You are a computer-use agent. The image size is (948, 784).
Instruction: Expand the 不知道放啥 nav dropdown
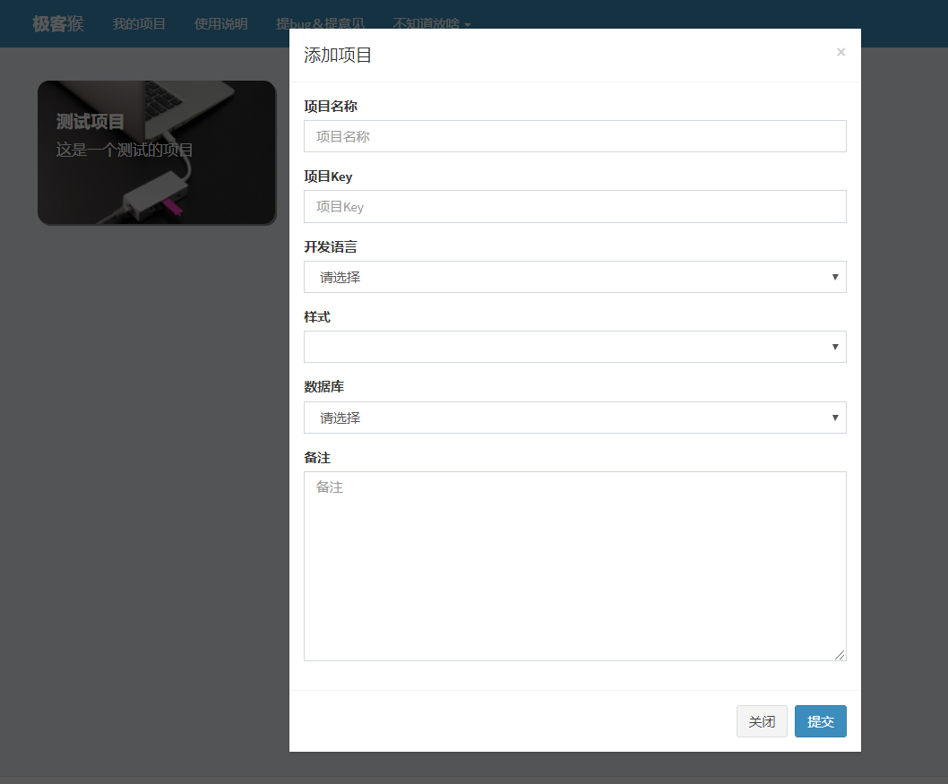click(432, 23)
